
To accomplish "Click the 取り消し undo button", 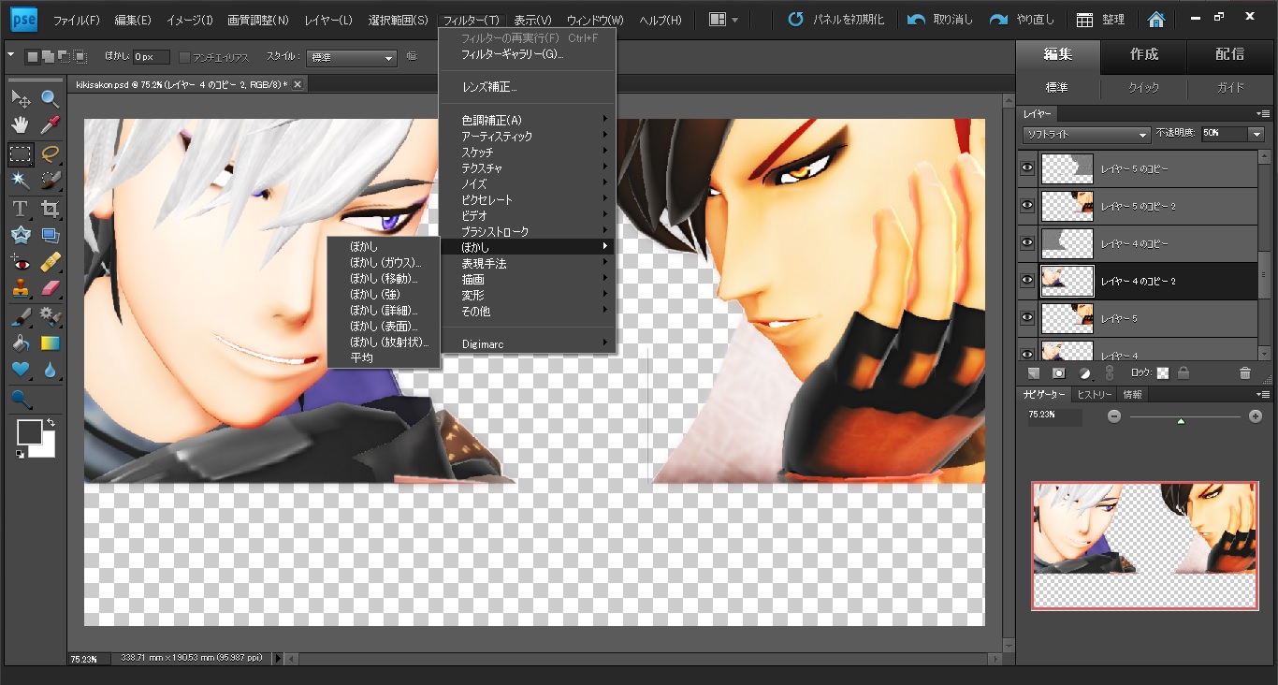I will [x=939, y=20].
